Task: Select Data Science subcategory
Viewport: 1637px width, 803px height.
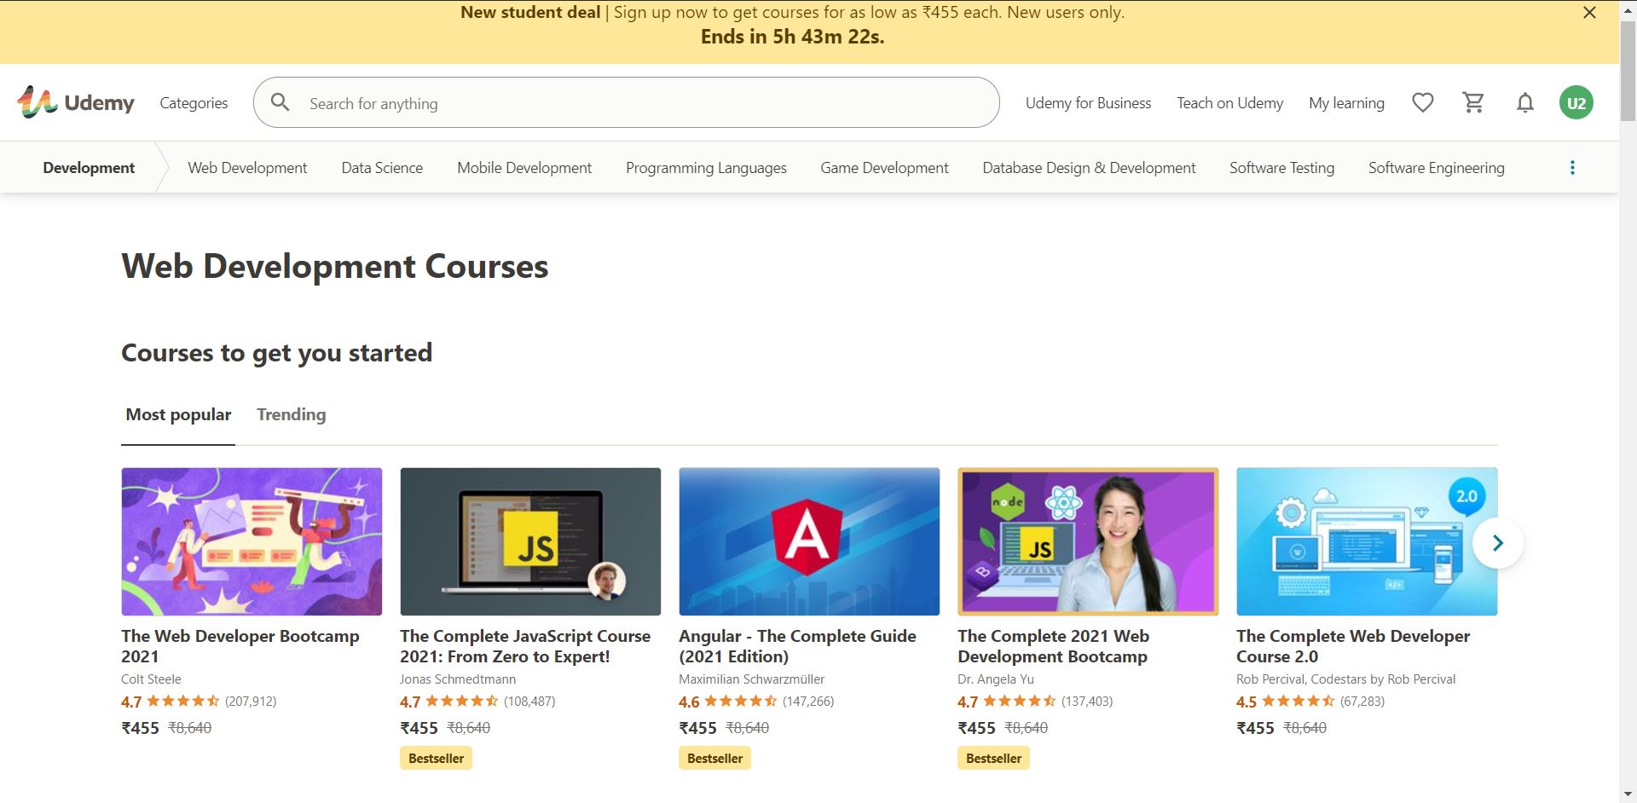Action: pos(382,168)
